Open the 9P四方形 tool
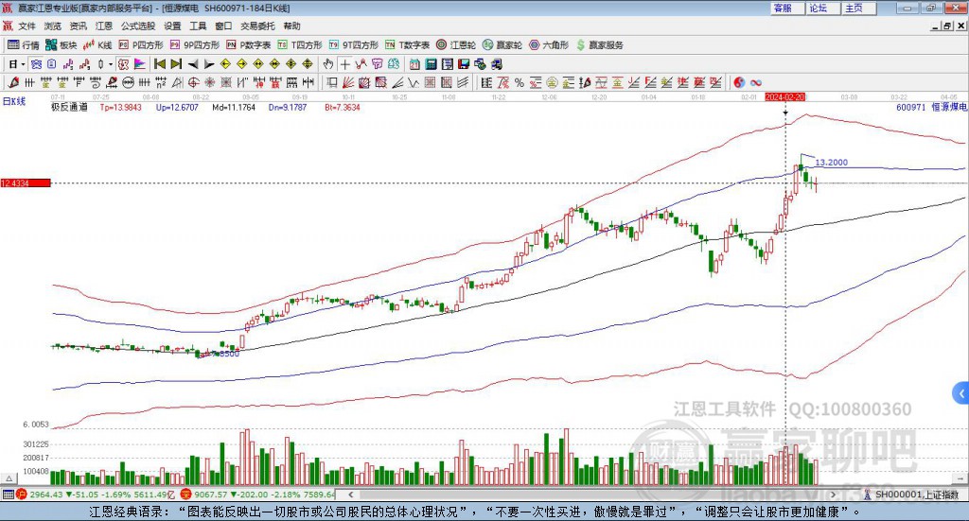 click(195, 45)
